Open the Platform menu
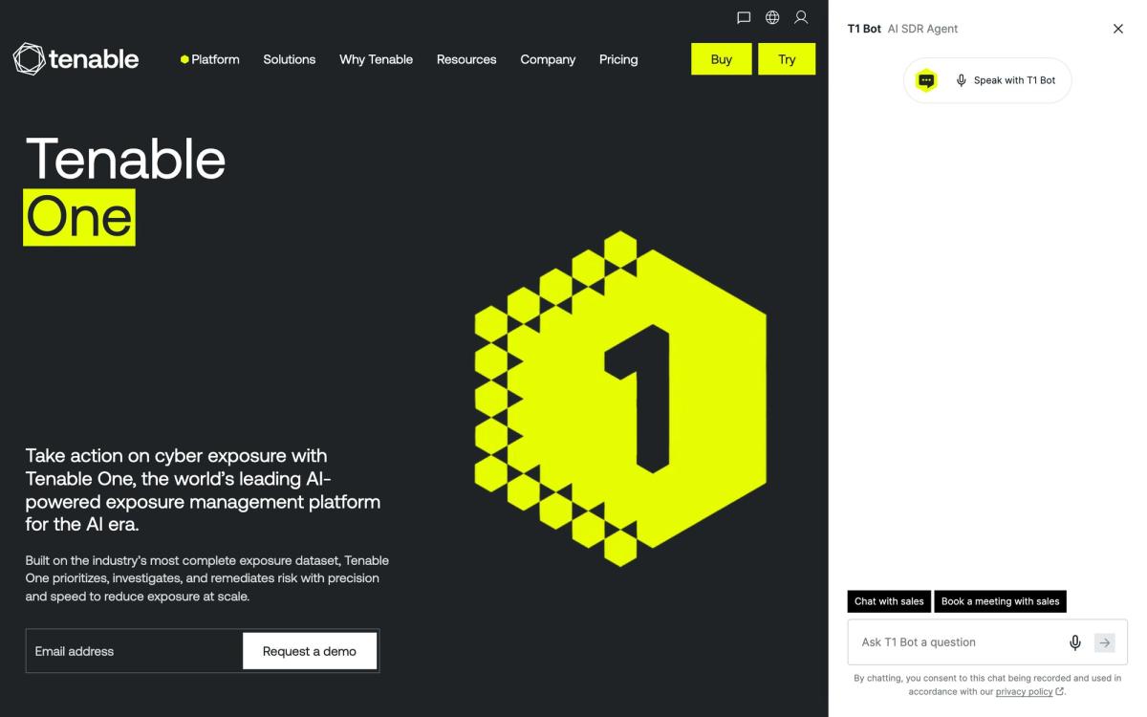This screenshot has height=717, width=1147. (x=210, y=59)
